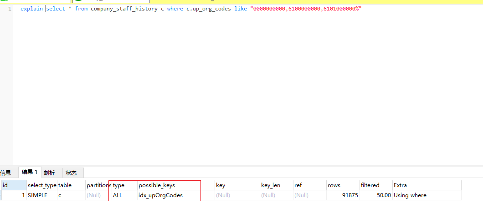Viewport: 483px width, 209px height.
Task: Switch to the 结果 1 tab
Action: [x=30, y=173]
